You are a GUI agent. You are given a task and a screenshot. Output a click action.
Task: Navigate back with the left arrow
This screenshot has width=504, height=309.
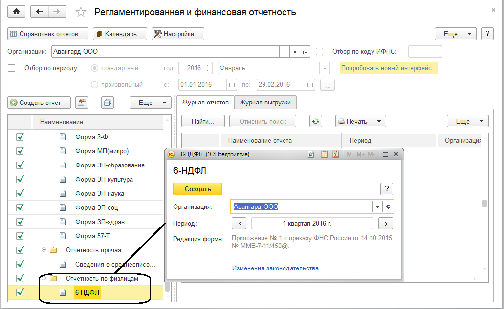pos(40,12)
